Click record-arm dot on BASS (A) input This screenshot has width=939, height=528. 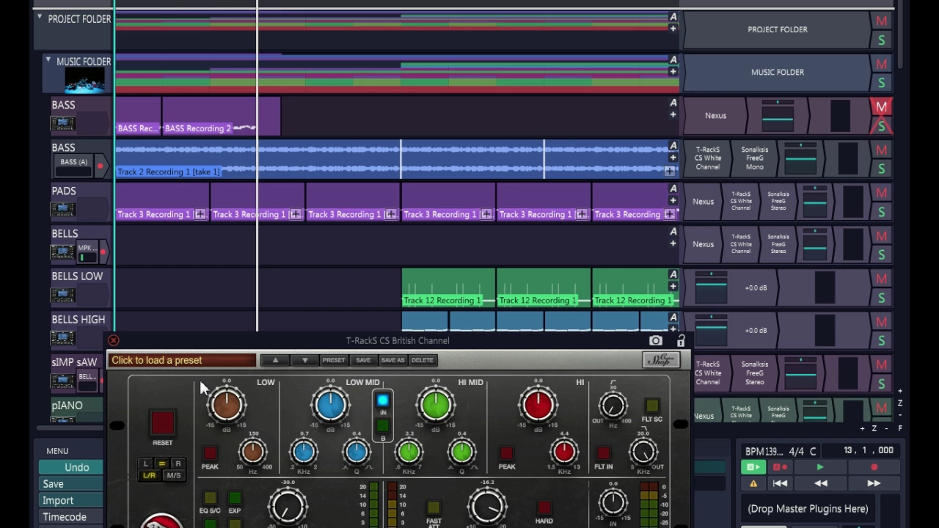(x=100, y=166)
